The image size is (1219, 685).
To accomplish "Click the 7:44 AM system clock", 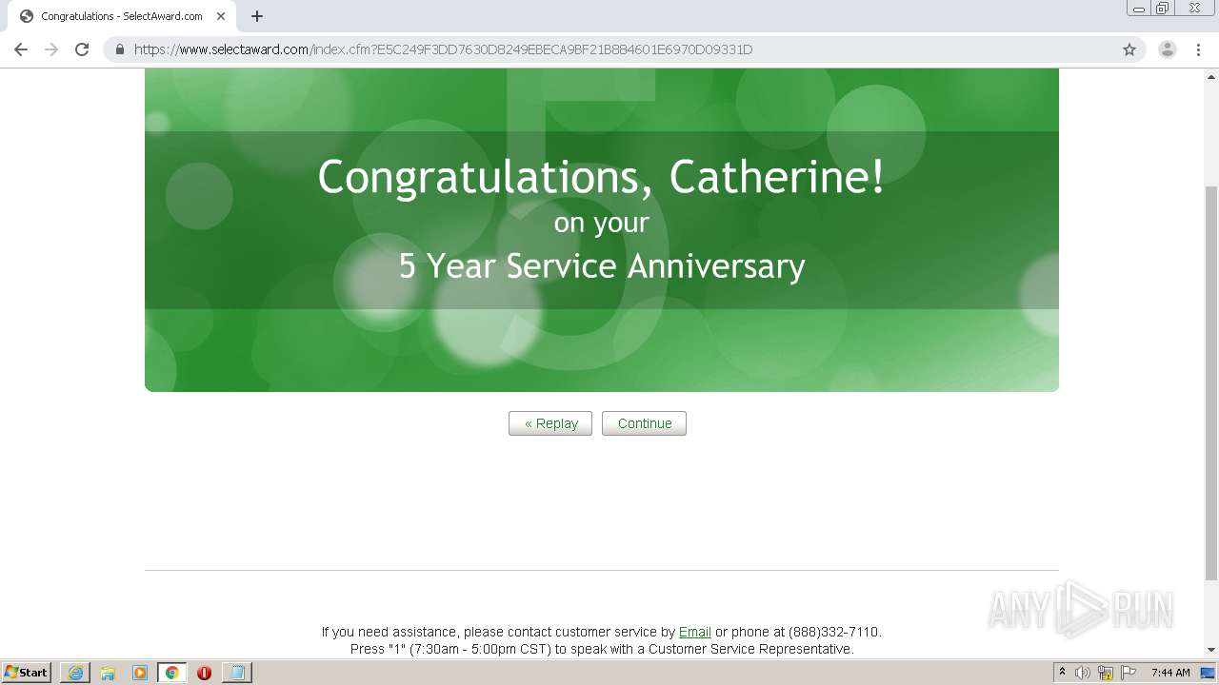I will pos(1170,673).
